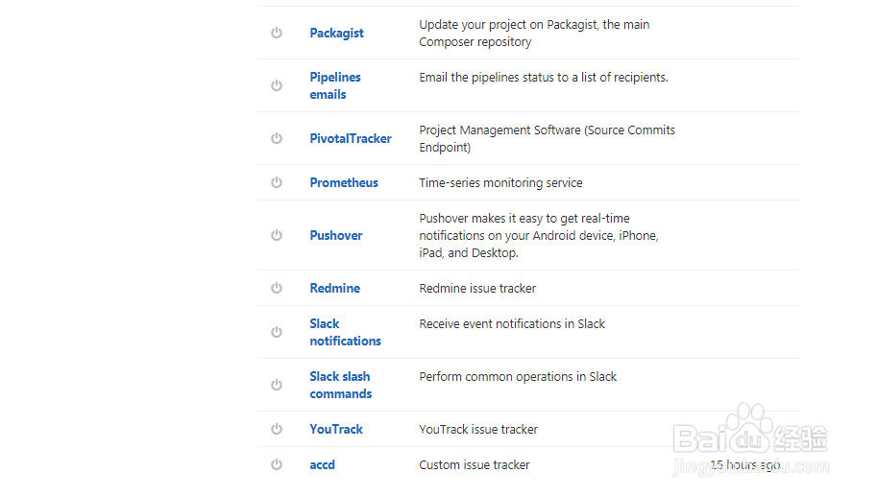Click the power icon next to accd
The width and height of the screenshot is (877, 496).
point(277,464)
